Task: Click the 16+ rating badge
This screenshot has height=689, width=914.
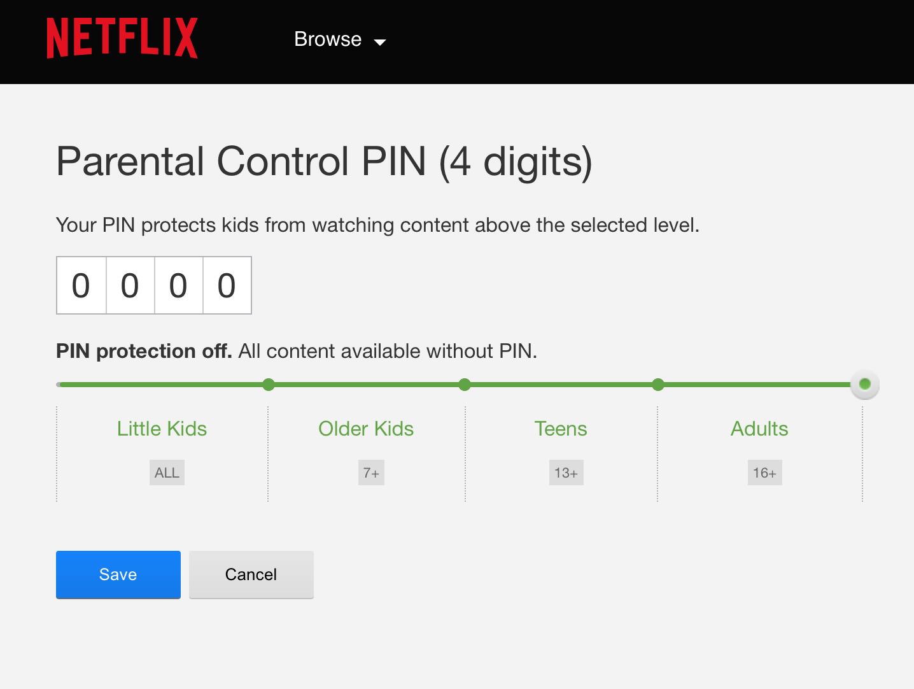Action: [x=764, y=472]
